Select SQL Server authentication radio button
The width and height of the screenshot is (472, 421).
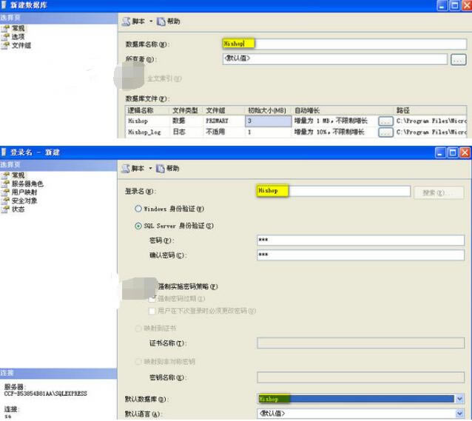138,226
